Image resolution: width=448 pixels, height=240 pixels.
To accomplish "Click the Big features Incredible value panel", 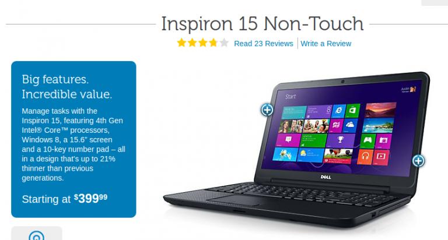I will [x=73, y=139].
